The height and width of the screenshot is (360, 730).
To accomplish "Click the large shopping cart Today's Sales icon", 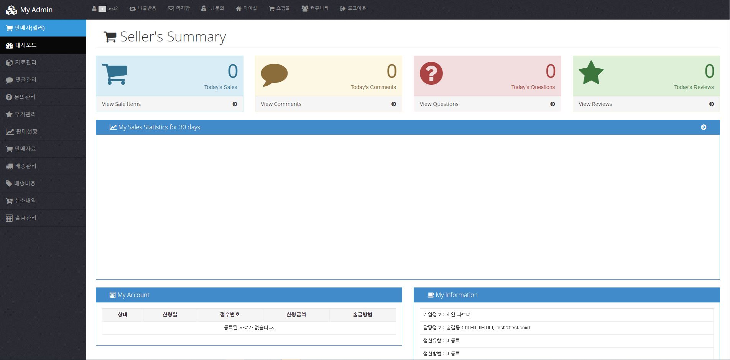I will (x=114, y=74).
